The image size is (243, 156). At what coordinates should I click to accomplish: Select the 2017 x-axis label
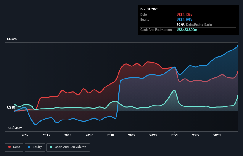point(89,135)
